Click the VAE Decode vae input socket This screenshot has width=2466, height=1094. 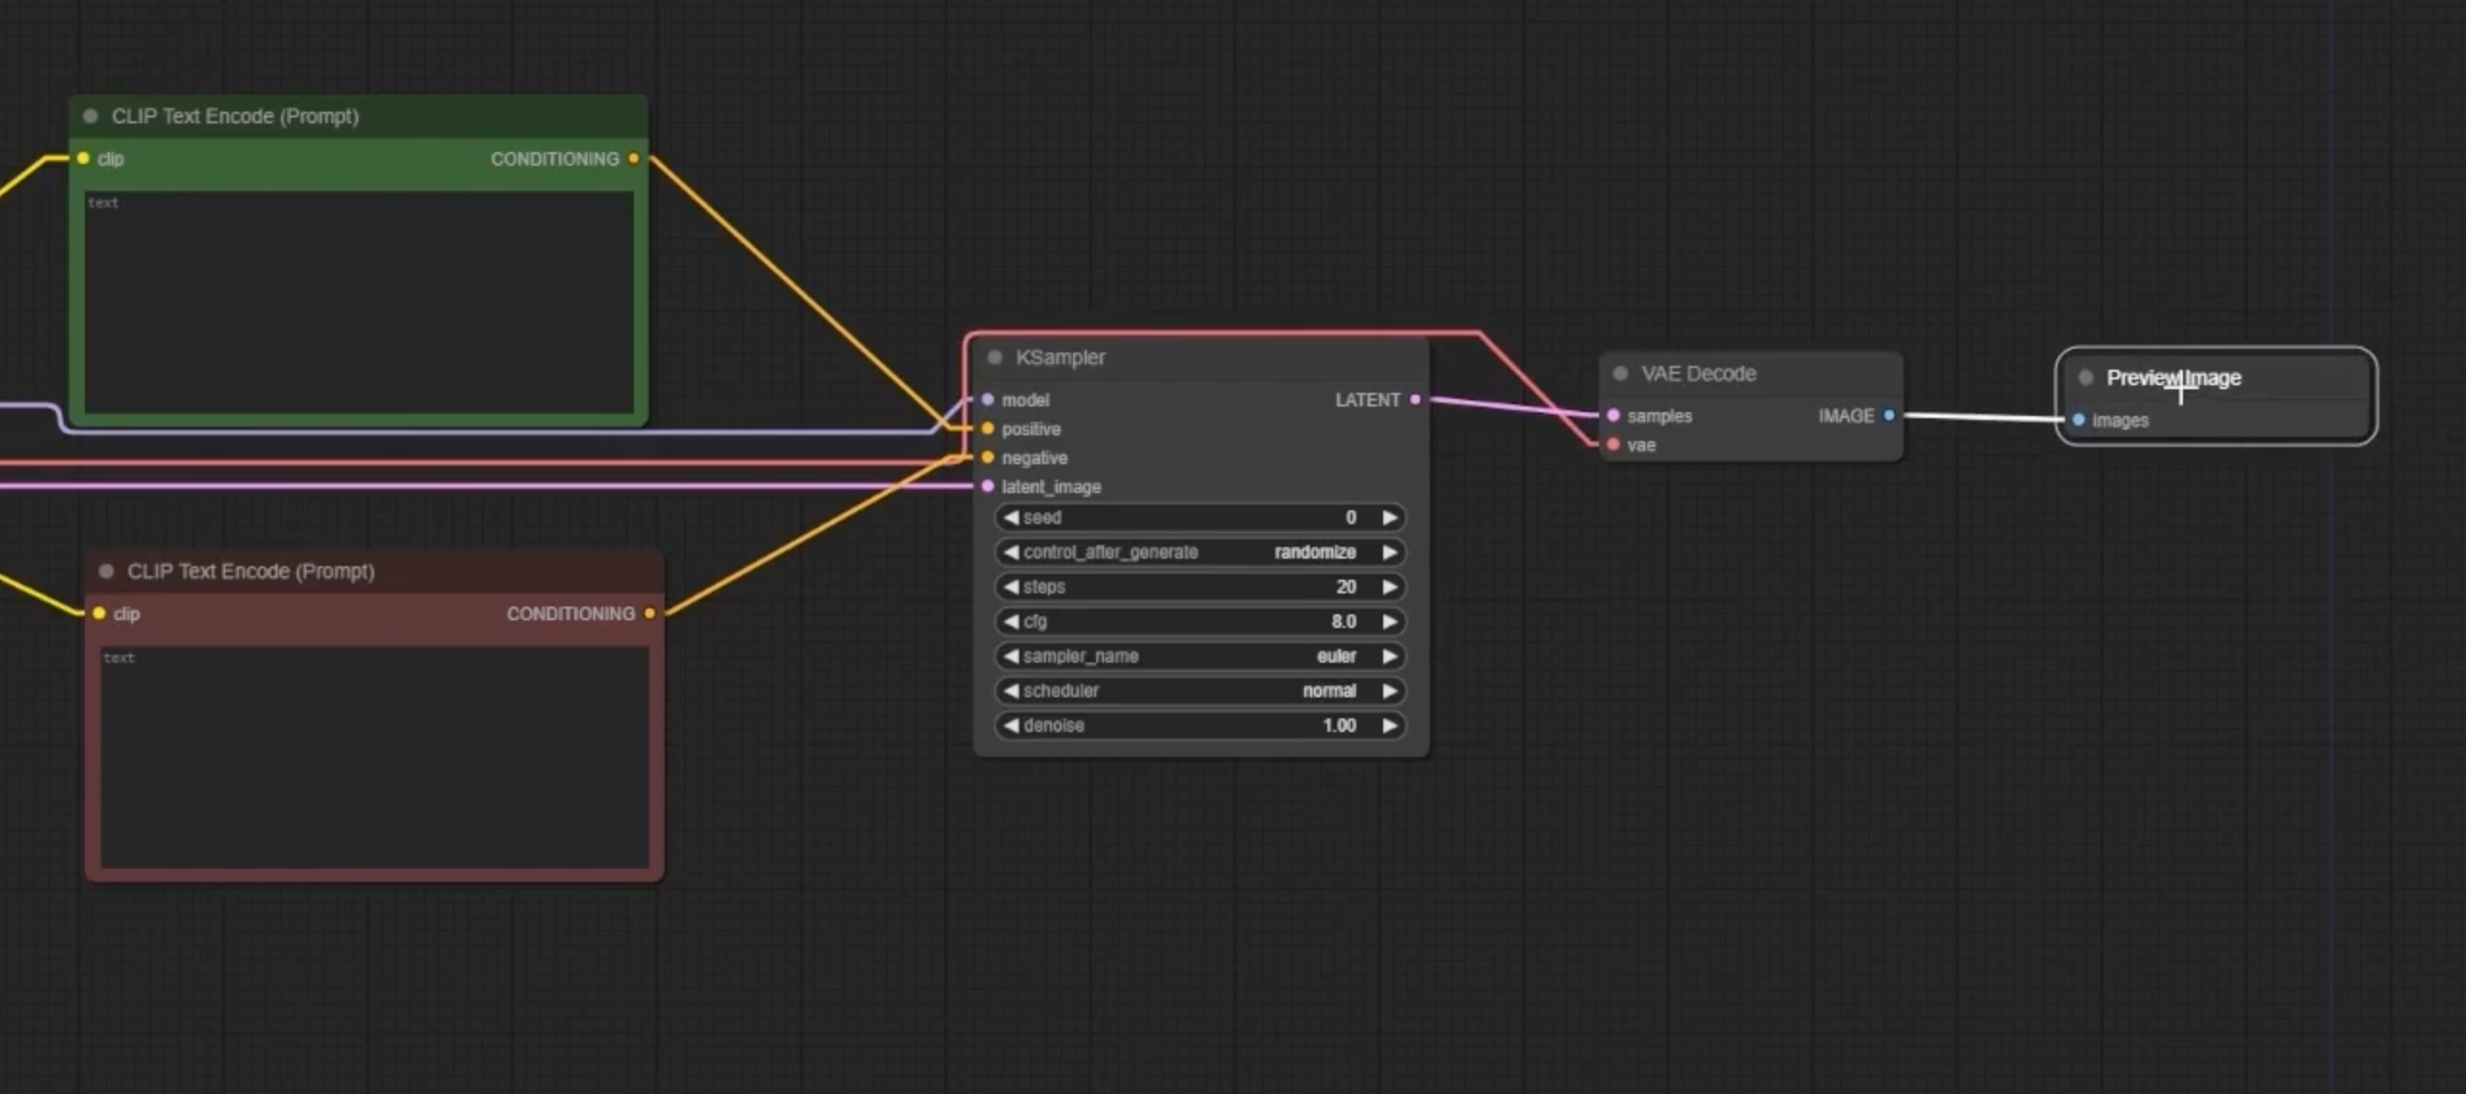[x=1613, y=445]
